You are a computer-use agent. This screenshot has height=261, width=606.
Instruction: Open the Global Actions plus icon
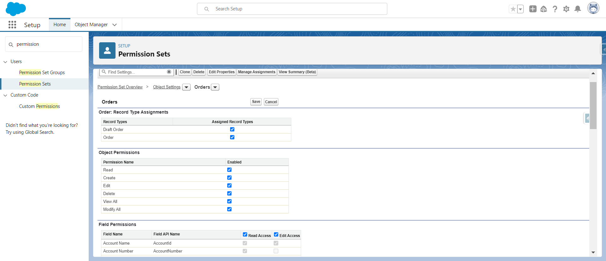click(x=533, y=9)
